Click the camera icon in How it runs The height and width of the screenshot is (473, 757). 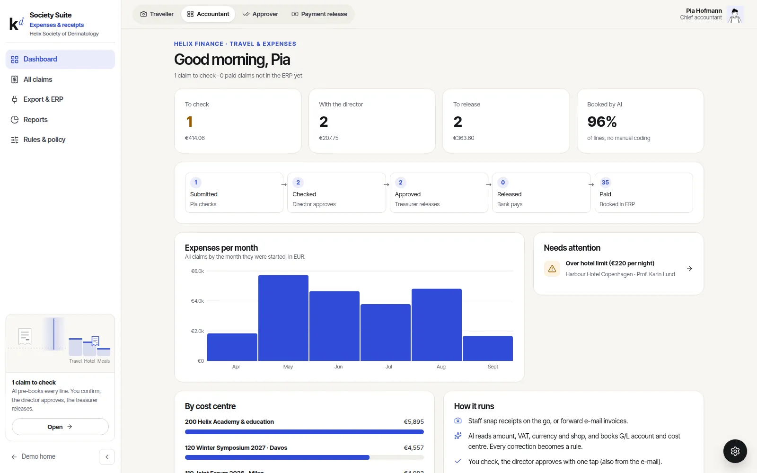(x=458, y=420)
